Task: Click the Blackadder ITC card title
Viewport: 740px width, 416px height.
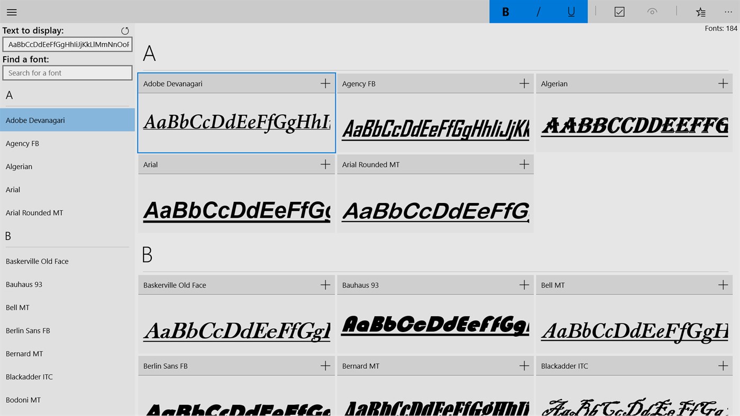Action: coord(564,366)
